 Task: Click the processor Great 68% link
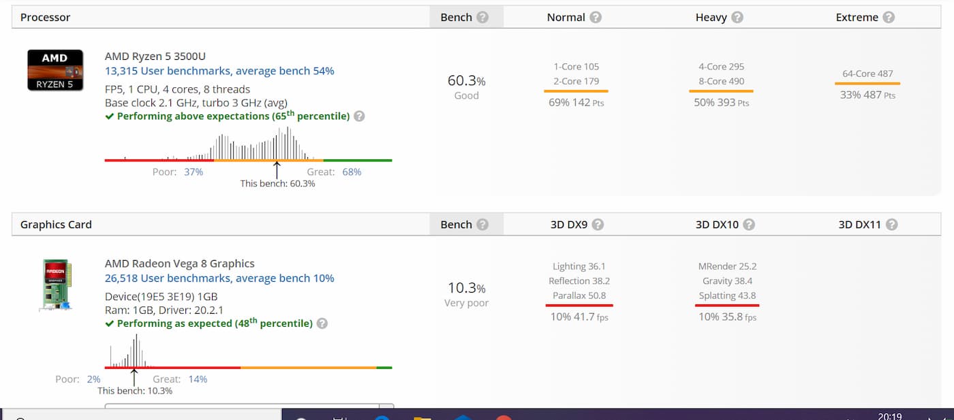[x=352, y=172]
